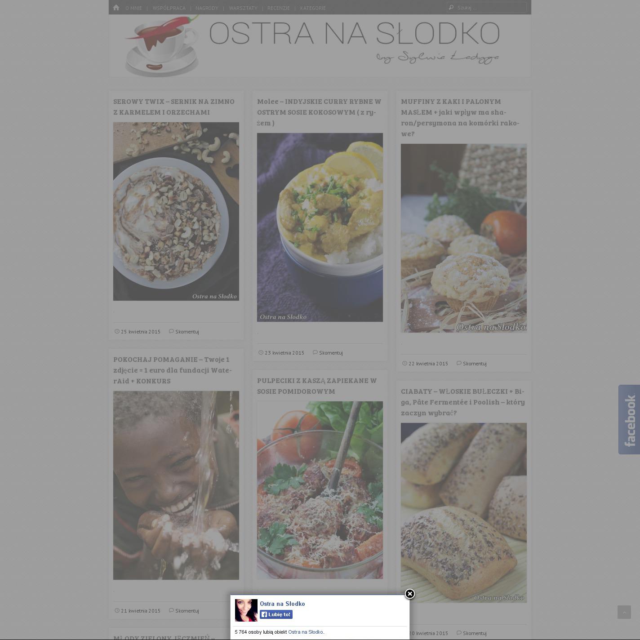
Task: Click Skomentuj under the 22 kwietnia post
Action: [475, 364]
